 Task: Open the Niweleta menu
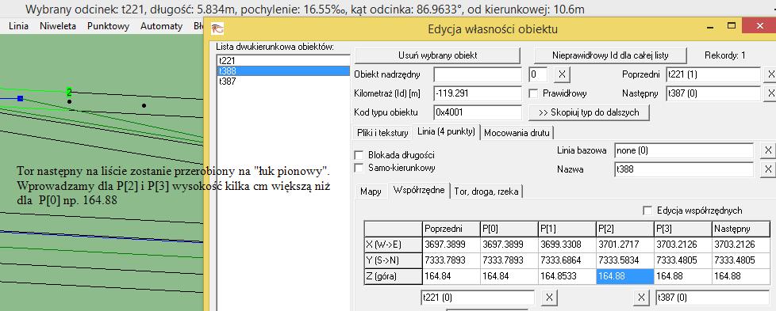tap(58, 26)
